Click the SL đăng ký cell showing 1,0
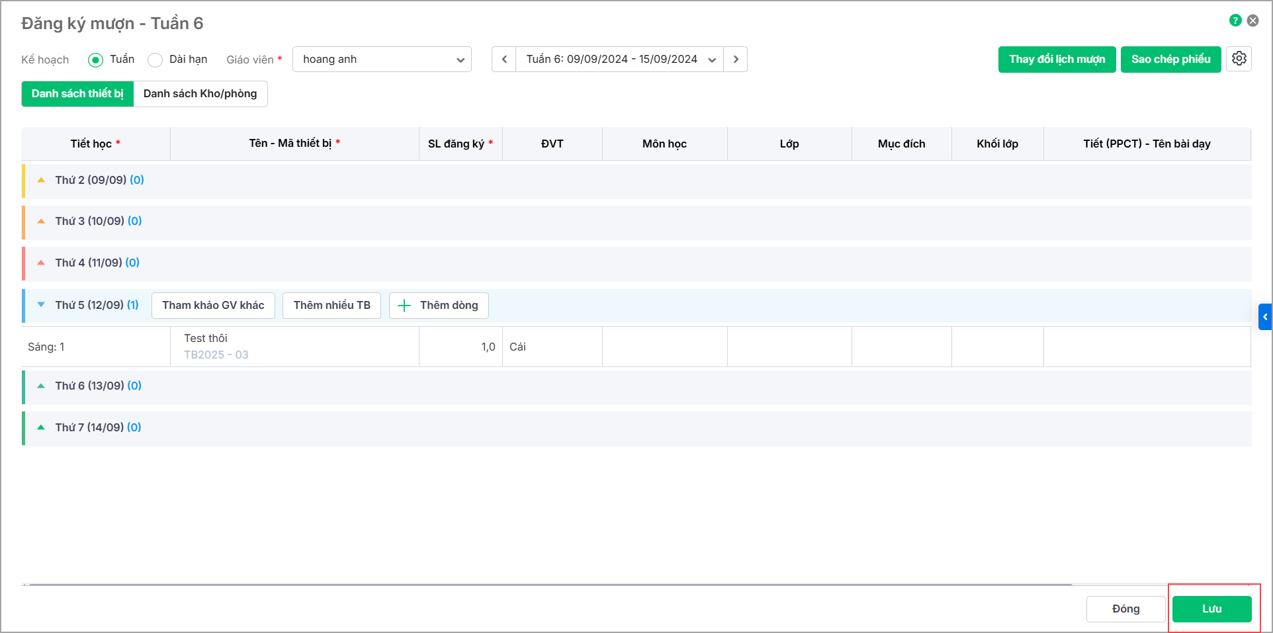The height and width of the screenshot is (633, 1273). click(461, 347)
